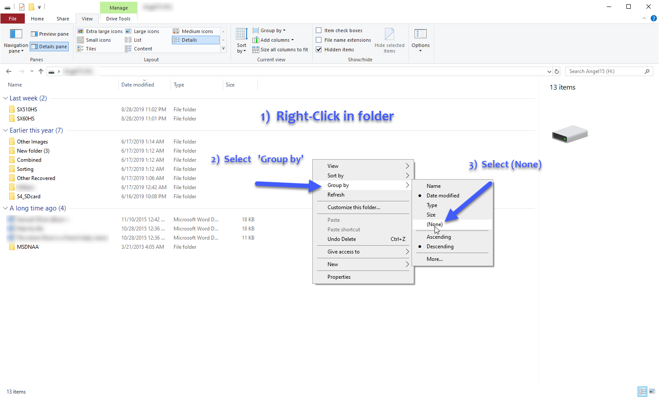Image resolution: width=659 pixels, height=397 pixels.
Task: Click the Help question mark icon
Action: coord(653,18)
